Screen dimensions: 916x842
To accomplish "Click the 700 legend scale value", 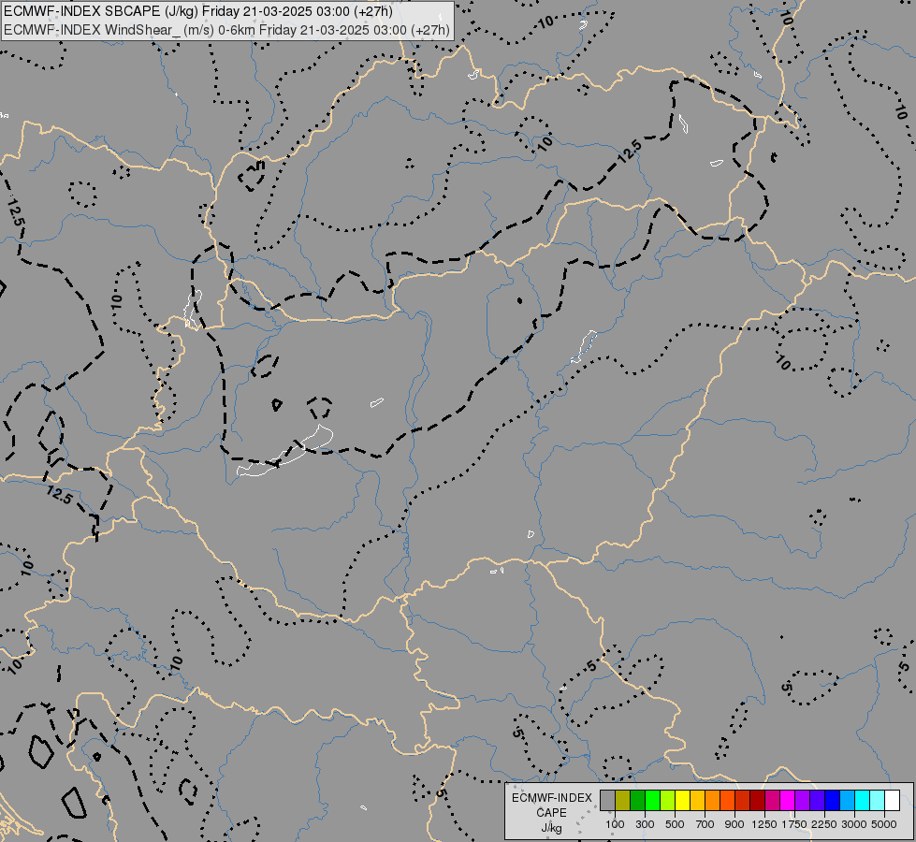I will pyautogui.click(x=705, y=824).
